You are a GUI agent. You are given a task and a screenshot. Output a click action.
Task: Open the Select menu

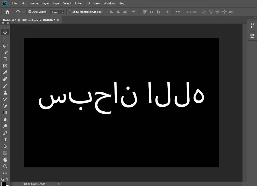(x=67, y=3)
